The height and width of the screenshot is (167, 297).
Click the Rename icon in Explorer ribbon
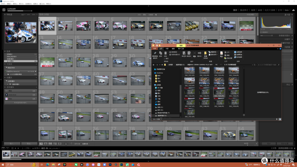pyautogui.click(x=199, y=53)
